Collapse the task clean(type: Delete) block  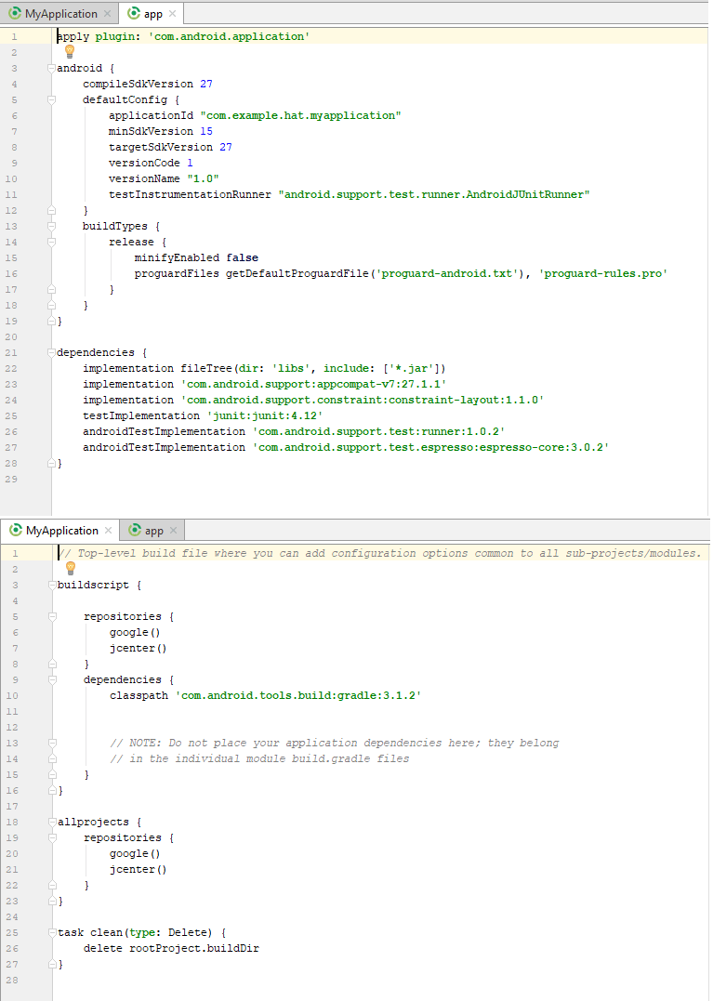point(52,933)
